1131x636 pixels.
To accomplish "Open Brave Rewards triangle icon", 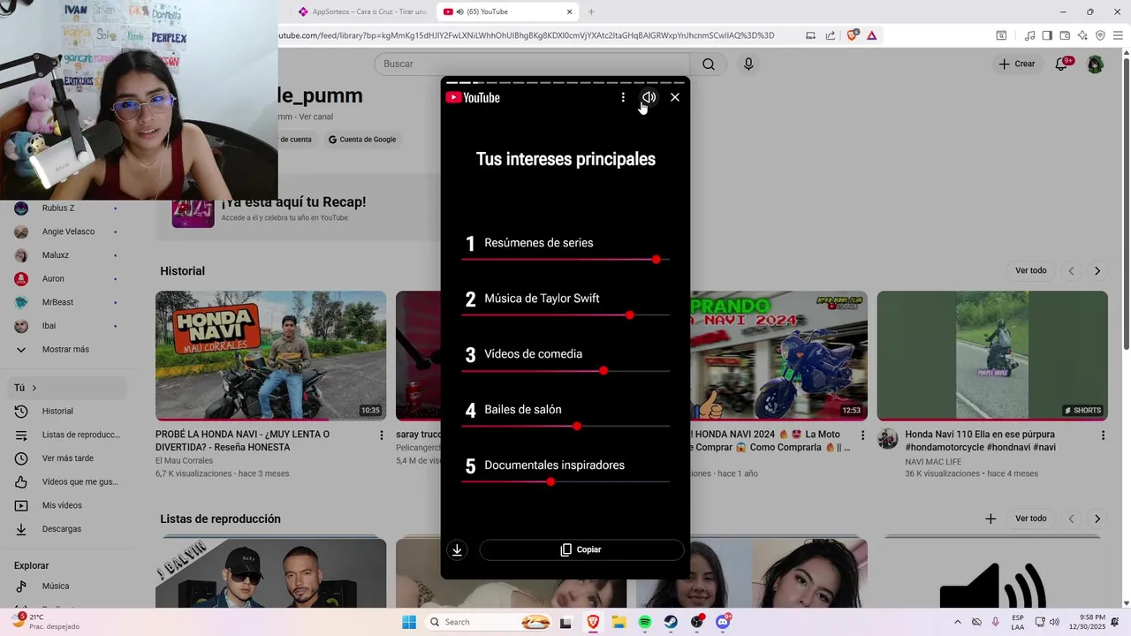I will pyautogui.click(x=872, y=35).
